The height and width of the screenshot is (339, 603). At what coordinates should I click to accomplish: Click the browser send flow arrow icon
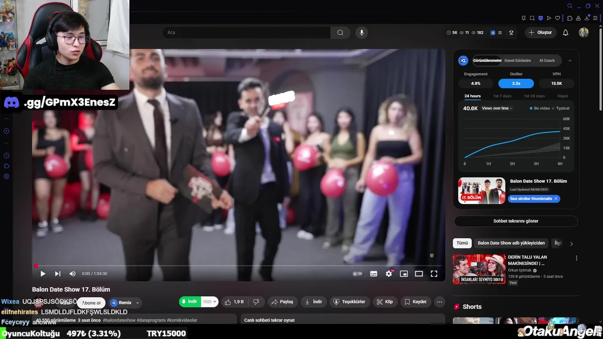point(549,18)
